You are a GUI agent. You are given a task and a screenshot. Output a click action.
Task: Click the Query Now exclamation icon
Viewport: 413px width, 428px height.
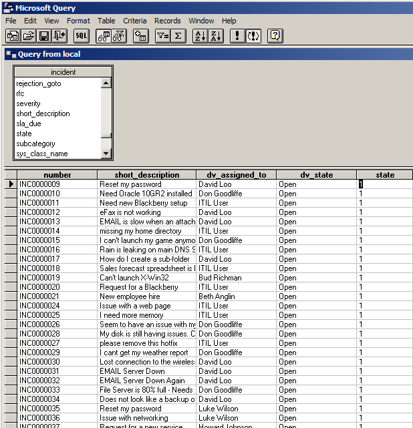(x=237, y=36)
